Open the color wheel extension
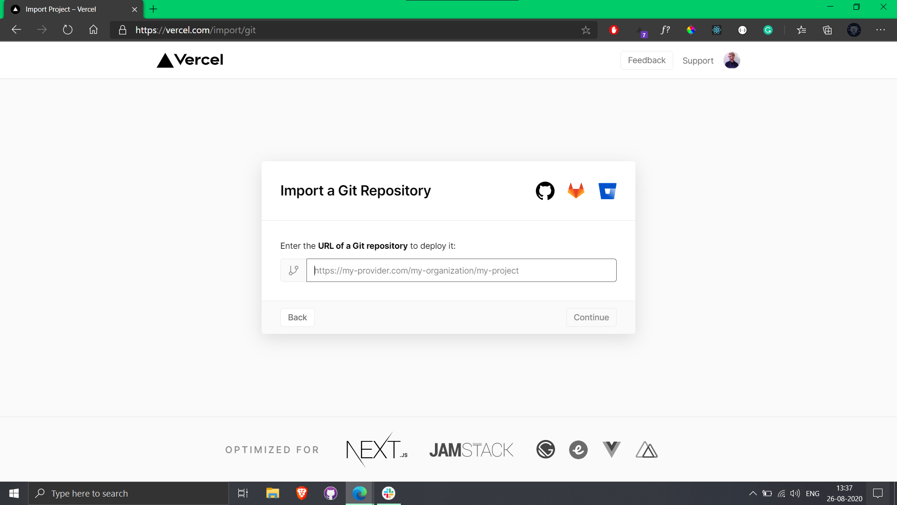 tap(691, 30)
